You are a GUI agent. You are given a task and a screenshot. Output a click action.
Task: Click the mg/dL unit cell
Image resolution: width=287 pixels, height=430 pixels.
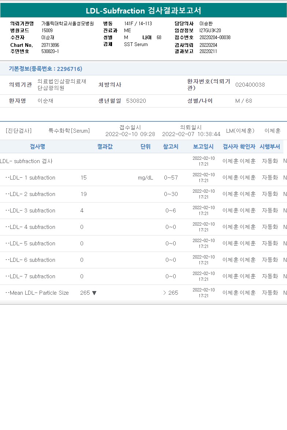pos(146,178)
